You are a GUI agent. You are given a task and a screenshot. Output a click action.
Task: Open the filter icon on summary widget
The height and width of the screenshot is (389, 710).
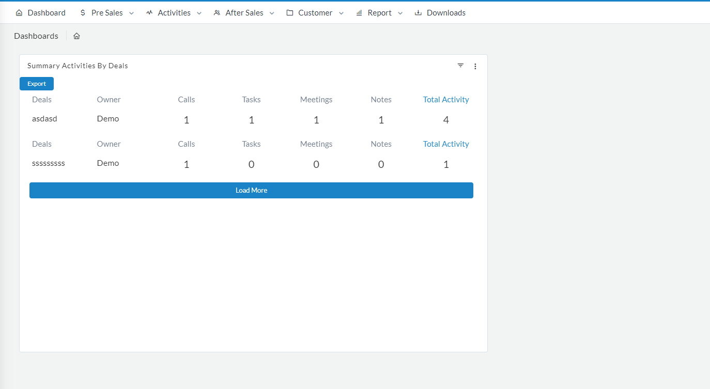point(460,66)
